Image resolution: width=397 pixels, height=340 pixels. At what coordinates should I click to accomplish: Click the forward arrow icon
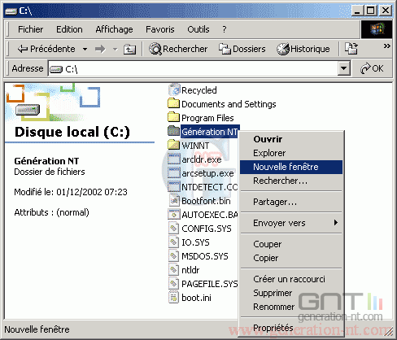[100, 50]
